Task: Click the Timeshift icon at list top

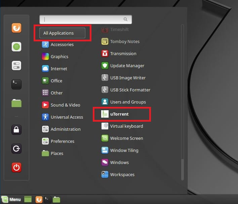Action: pos(105,30)
